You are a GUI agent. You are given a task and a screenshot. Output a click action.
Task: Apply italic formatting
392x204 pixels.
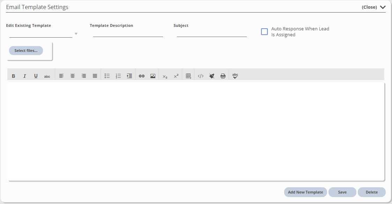coord(25,76)
